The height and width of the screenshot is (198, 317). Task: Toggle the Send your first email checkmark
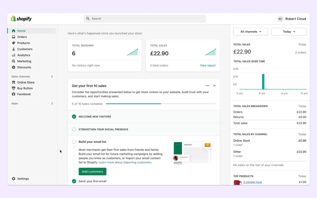[74, 181]
